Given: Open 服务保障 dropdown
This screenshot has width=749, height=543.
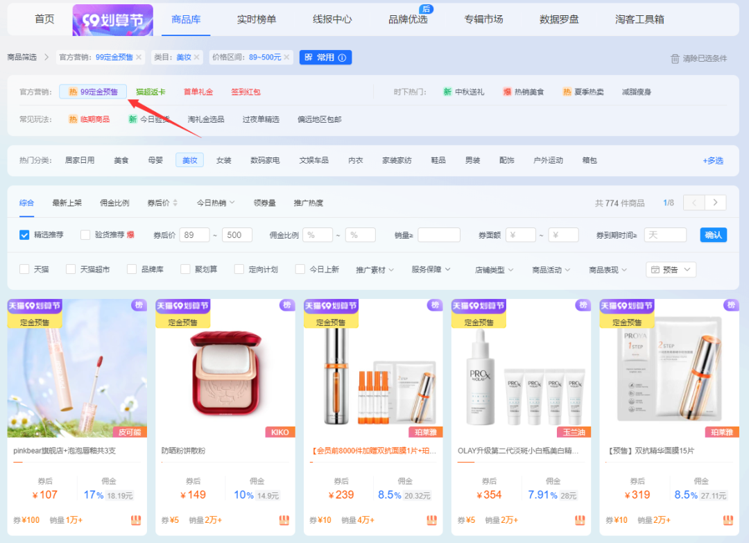Looking at the screenshot, I should (431, 269).
